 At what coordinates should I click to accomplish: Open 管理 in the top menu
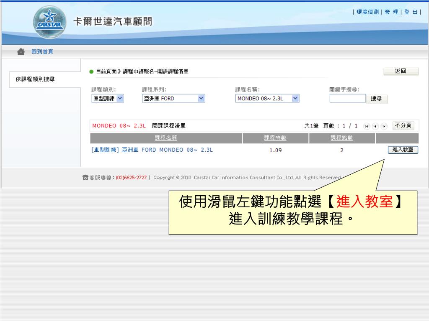[391, 12]
